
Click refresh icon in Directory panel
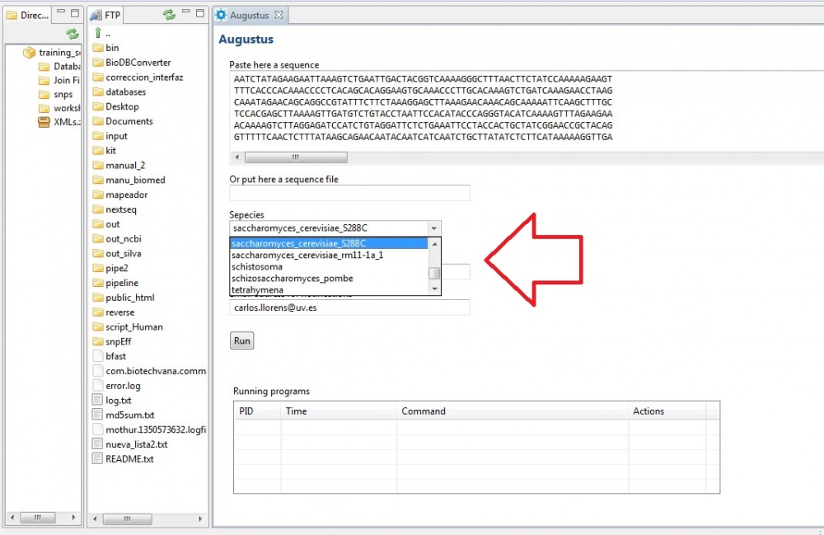click(73, 34)
